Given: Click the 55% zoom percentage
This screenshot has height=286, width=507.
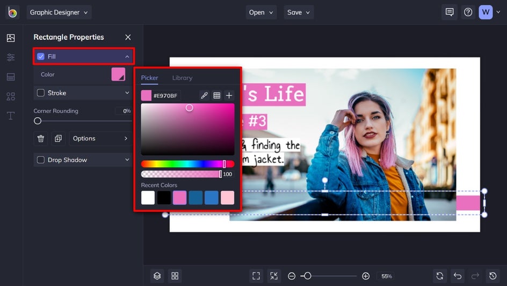Looking at the screenshot, I should tap(386, 276).
